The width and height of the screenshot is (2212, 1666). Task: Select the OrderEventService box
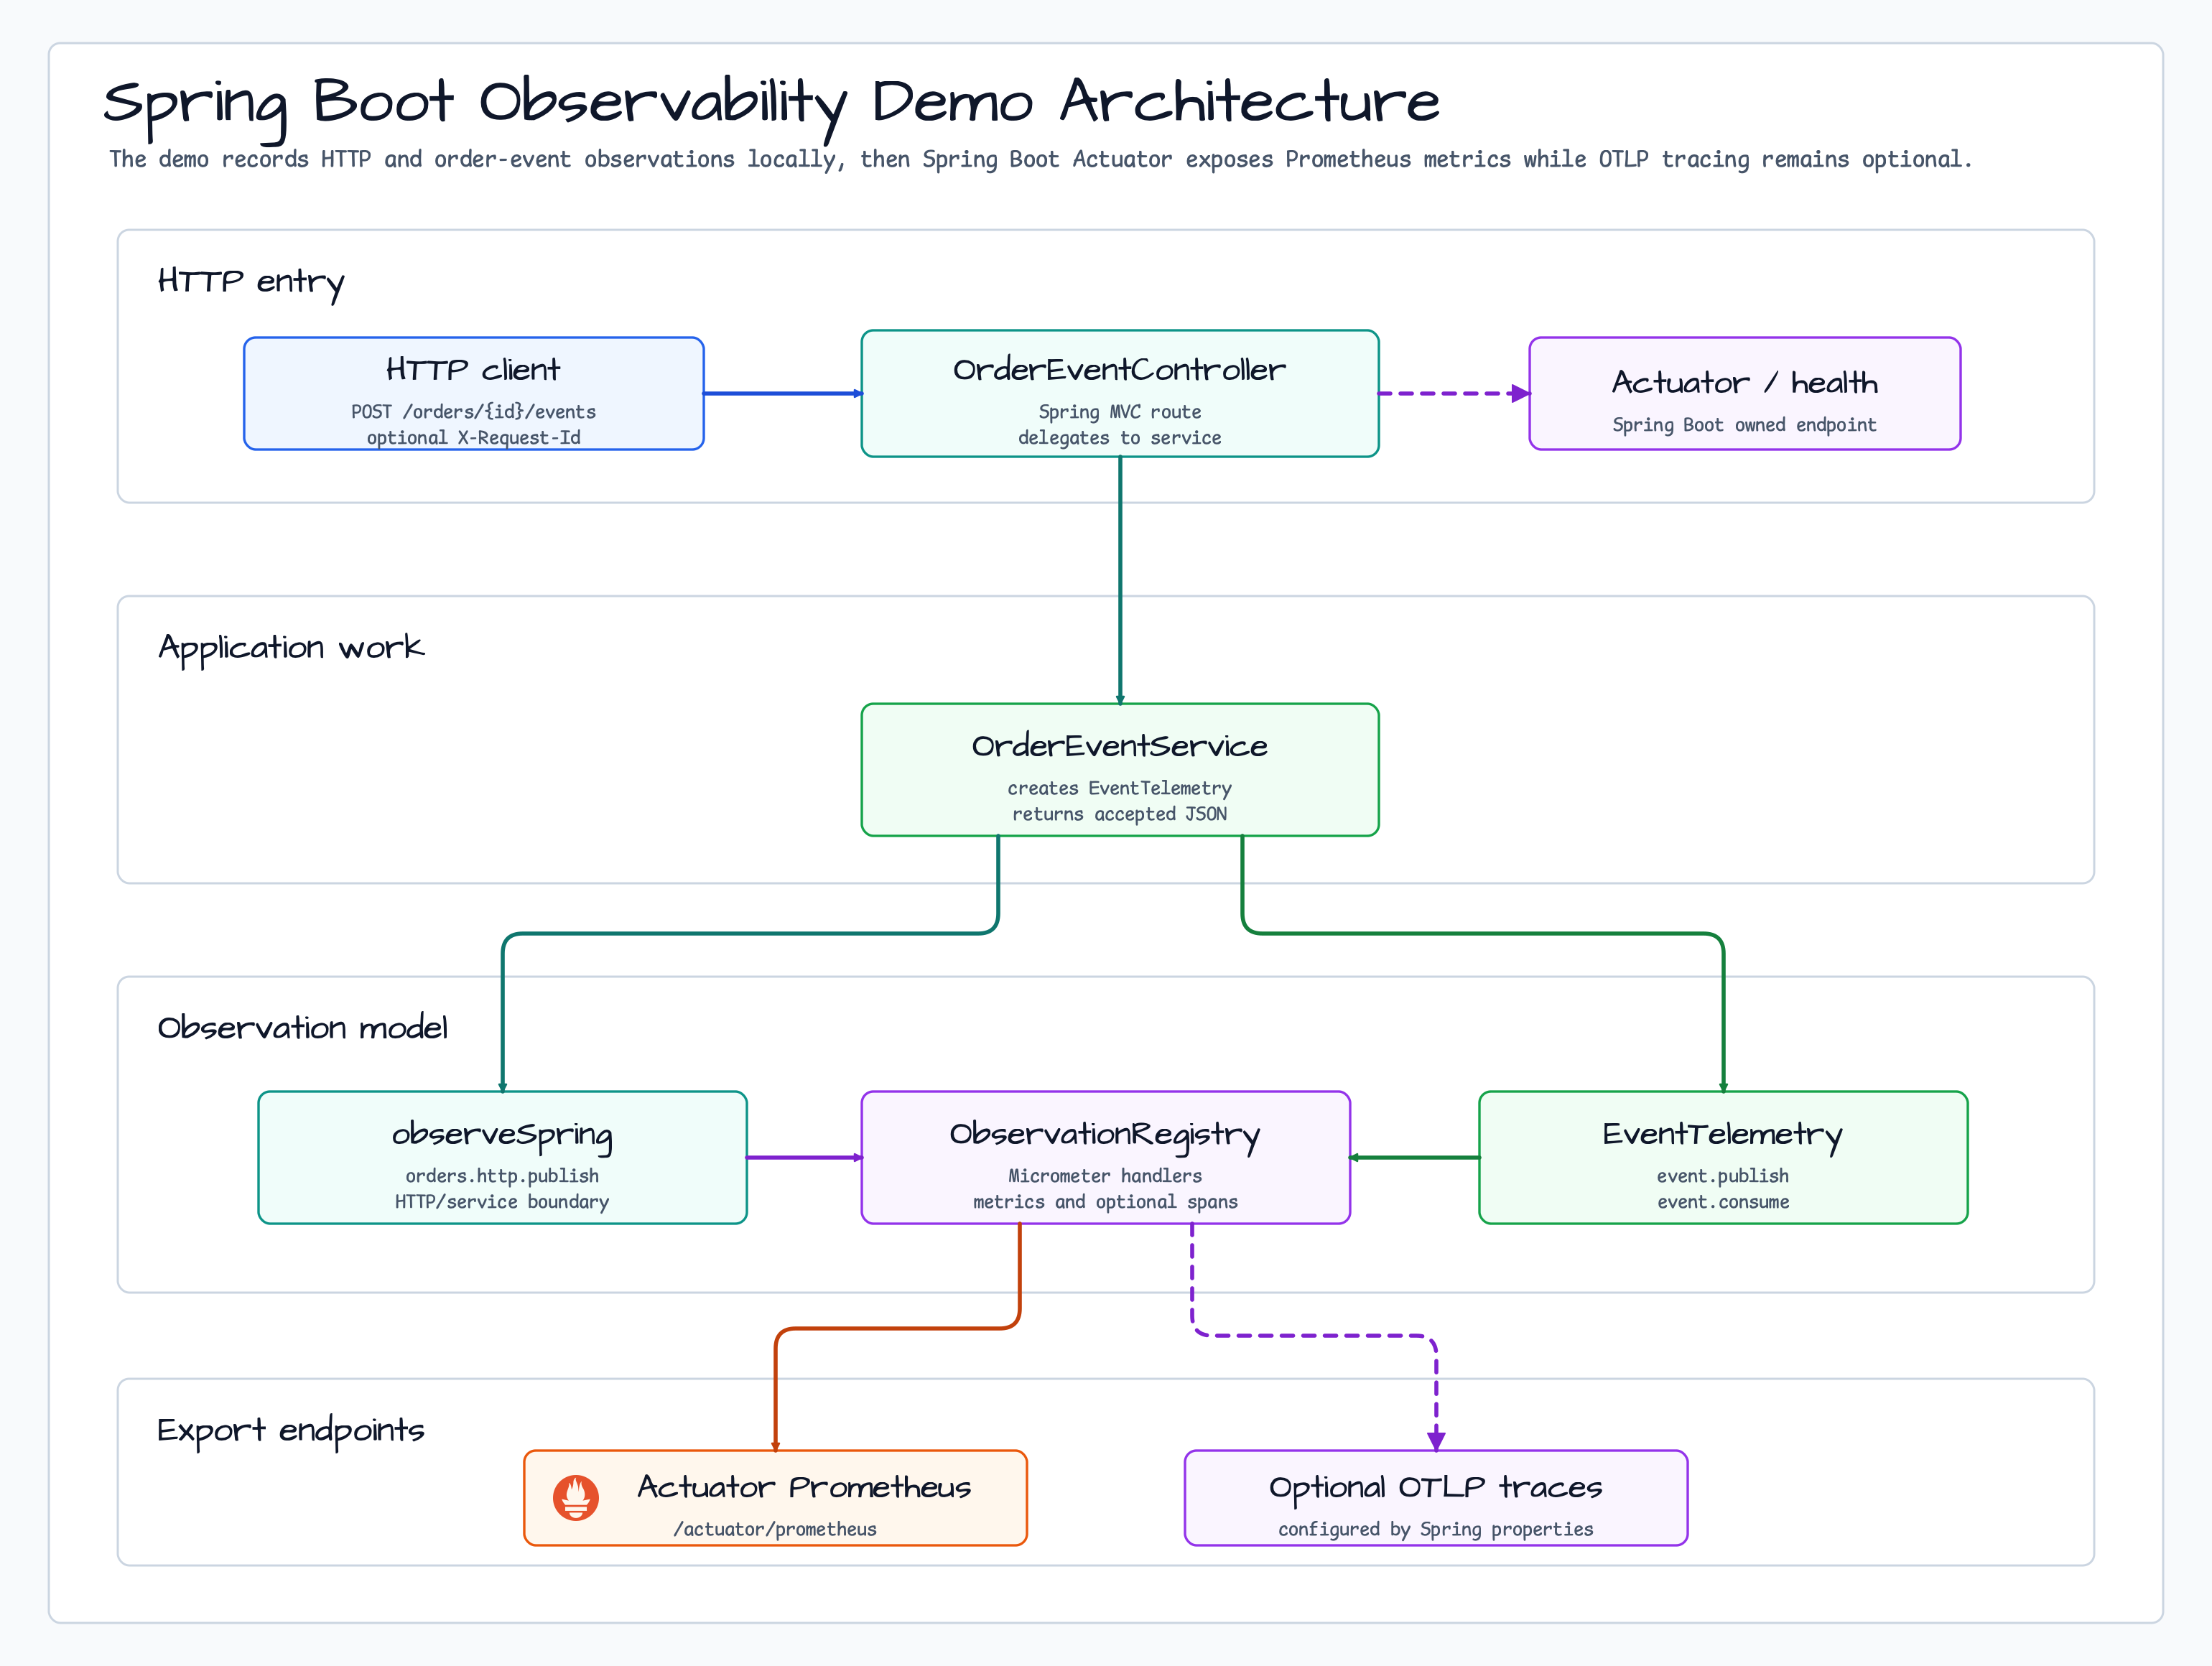tap(1120, 769)
